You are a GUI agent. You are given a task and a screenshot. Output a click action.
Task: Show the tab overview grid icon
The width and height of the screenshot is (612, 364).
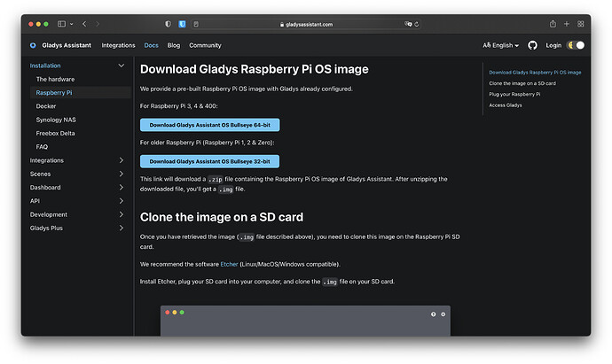[580, 24]
